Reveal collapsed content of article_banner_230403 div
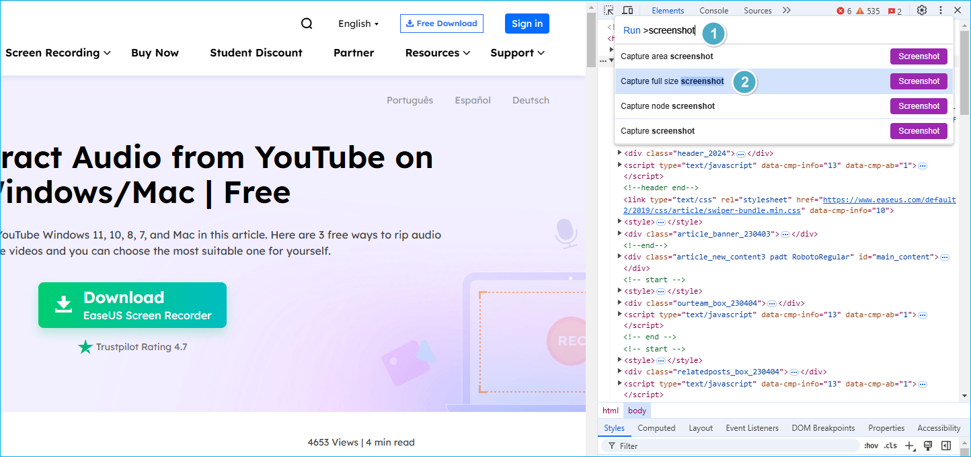 click(x=785, y=235)
